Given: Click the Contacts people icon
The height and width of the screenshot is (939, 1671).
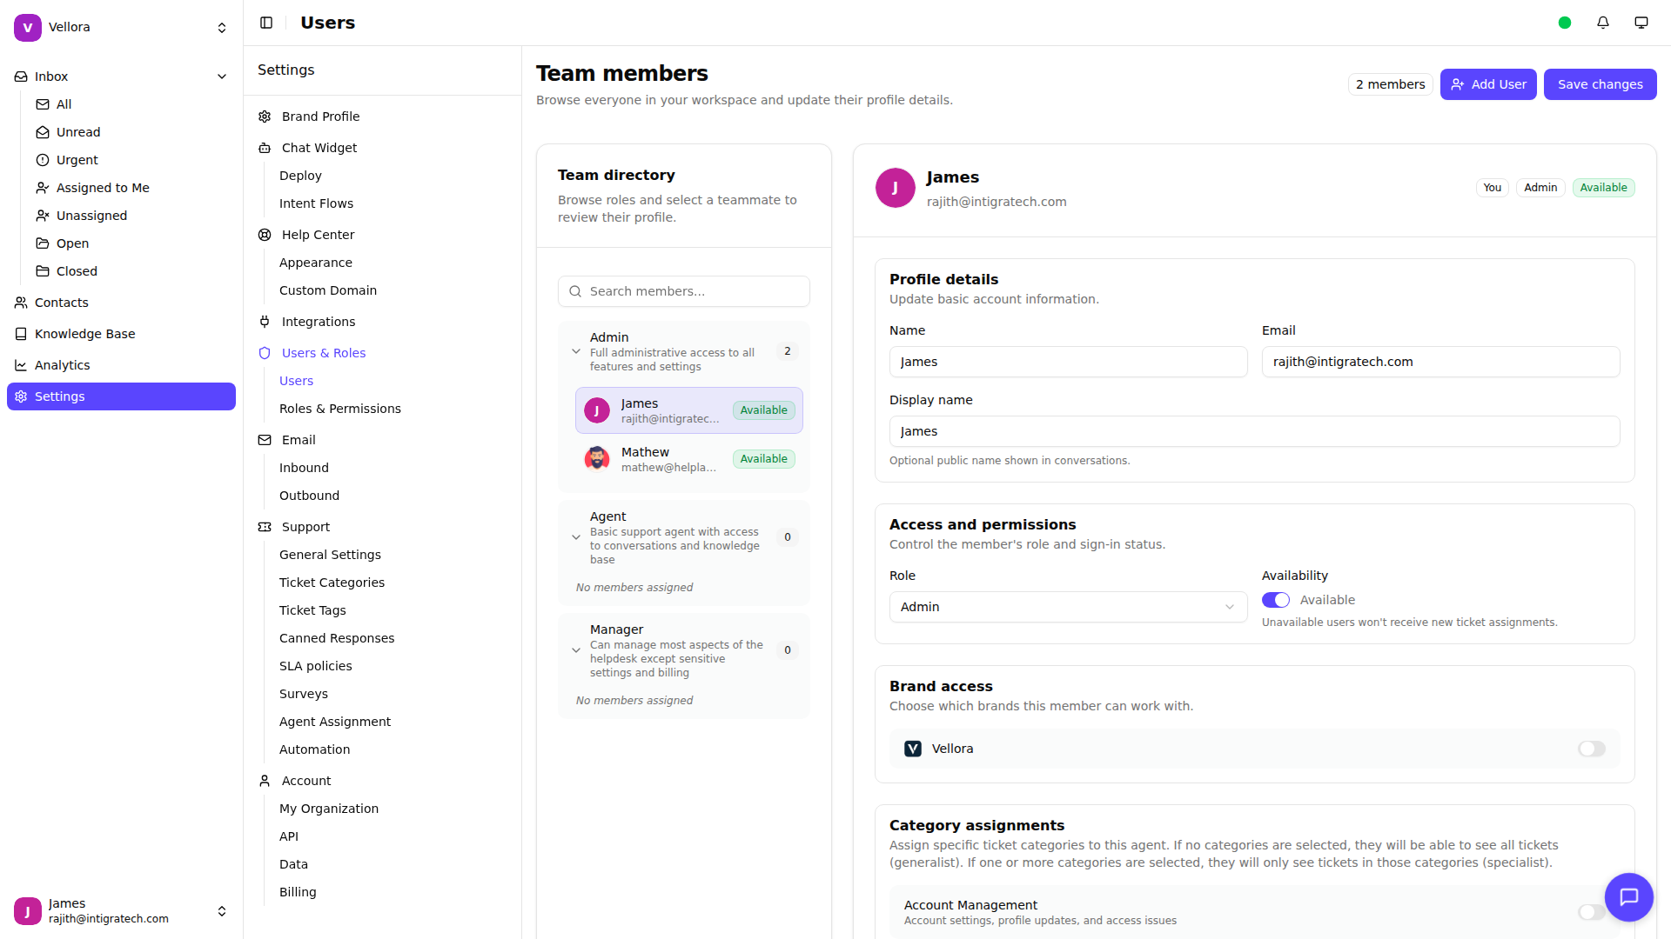Looking at the screenshot, I should click(x=21, y=303).
